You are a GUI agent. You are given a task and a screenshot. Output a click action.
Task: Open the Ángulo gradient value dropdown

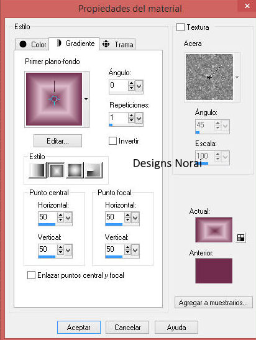click(139, 86)
